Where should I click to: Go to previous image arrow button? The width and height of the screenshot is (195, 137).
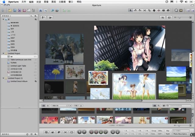click(x=113, y=132)
